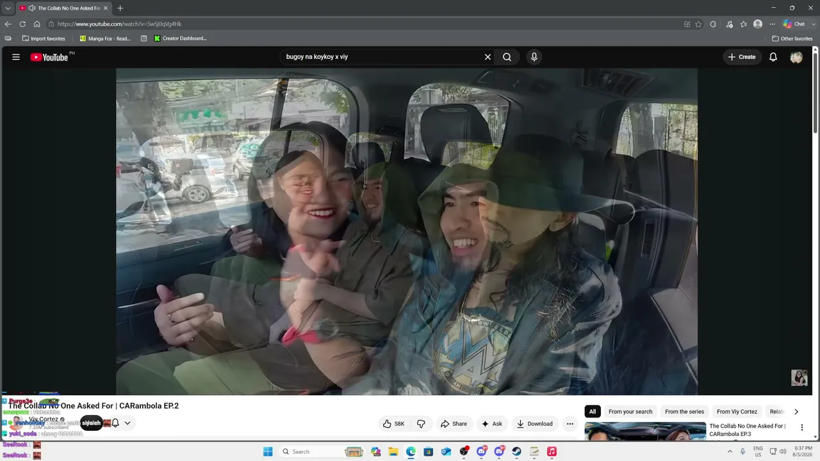Go back in browser history
Viewport: 820px width, 461px height.
[x=8, y=24]
